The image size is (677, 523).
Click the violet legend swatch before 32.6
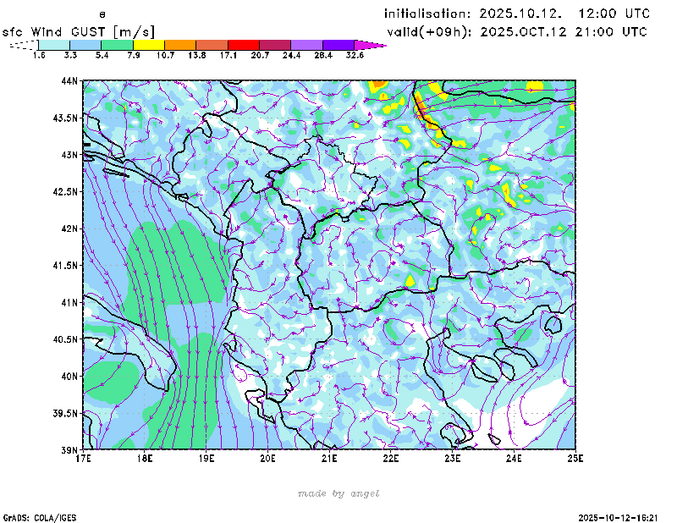(338, 44)
